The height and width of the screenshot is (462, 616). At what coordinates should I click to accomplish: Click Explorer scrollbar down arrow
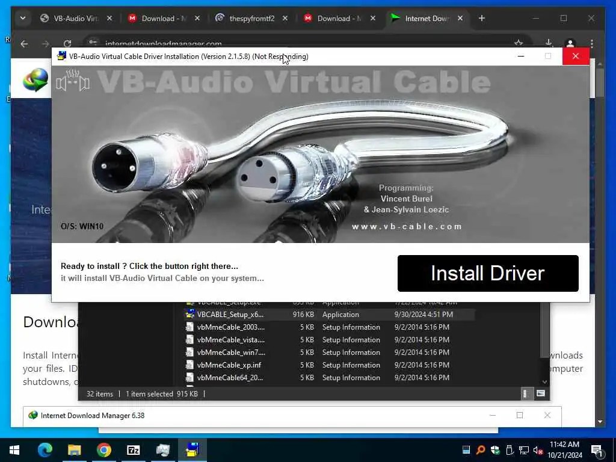pyautogui.click(x=544, y=382)
